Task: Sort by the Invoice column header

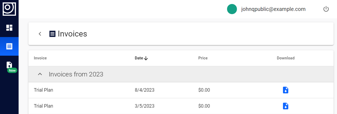Action: coord(40,58)
